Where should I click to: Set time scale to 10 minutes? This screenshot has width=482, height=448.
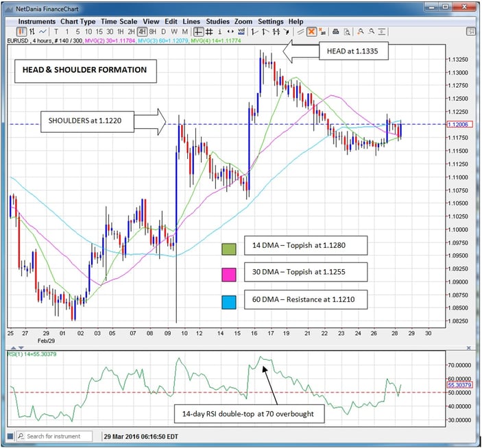(x=88, y=32)
